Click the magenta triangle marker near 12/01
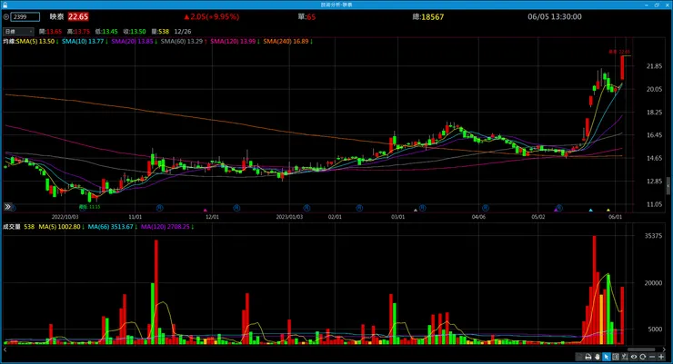 [206, 210]
